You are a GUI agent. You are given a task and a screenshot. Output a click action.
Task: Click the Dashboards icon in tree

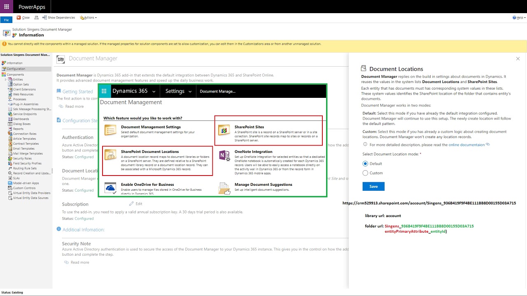[x=10, y=119]
